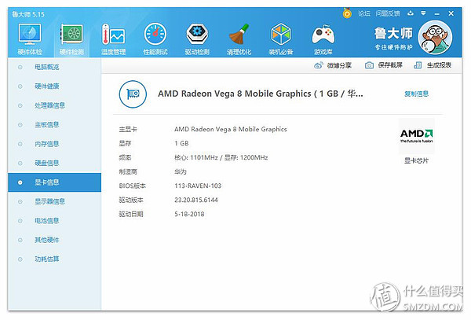Select 主板信息 in sidebar
This screenshot has height=320, width=471.
pyautogui.click(x=46, y=125)
